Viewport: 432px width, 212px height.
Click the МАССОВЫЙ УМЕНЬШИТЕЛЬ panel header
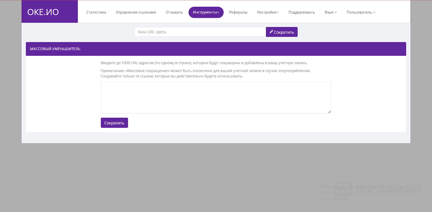point(216,49)
